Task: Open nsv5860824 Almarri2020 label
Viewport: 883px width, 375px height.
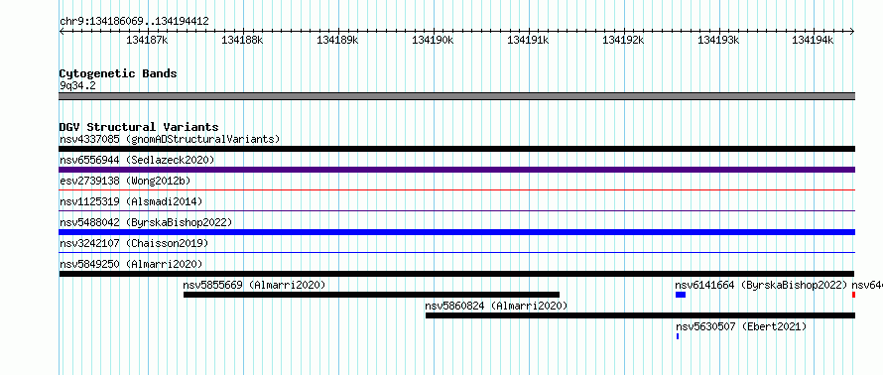Action: [496, 306]
